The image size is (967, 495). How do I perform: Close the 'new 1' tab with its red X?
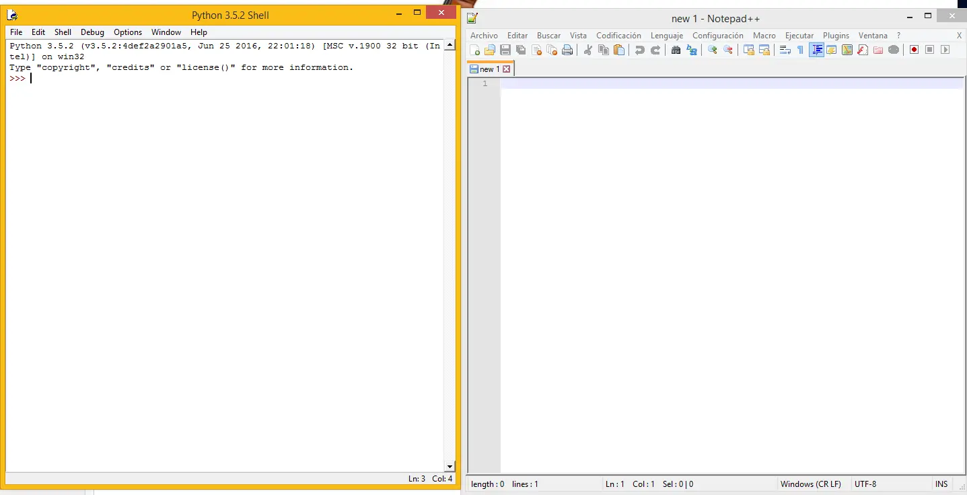(x=507, y=69)
